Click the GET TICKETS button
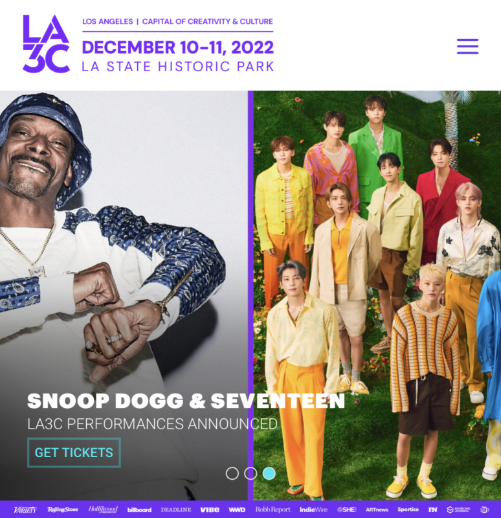The image size is (501, 518). click(x=74, y=453)
